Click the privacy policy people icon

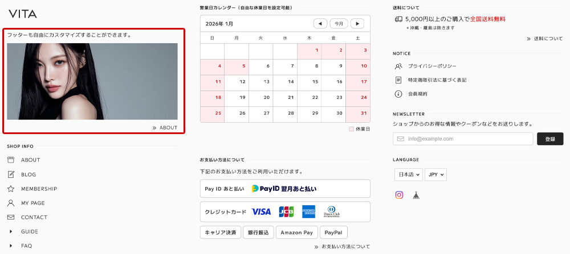coord(398,66)
